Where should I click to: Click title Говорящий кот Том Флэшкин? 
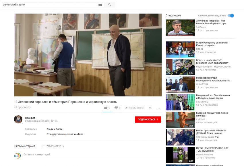pyautogui.click(x=213, y=97)
